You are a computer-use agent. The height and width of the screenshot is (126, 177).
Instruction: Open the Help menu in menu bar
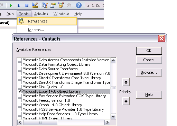click(x=78, y=14)
